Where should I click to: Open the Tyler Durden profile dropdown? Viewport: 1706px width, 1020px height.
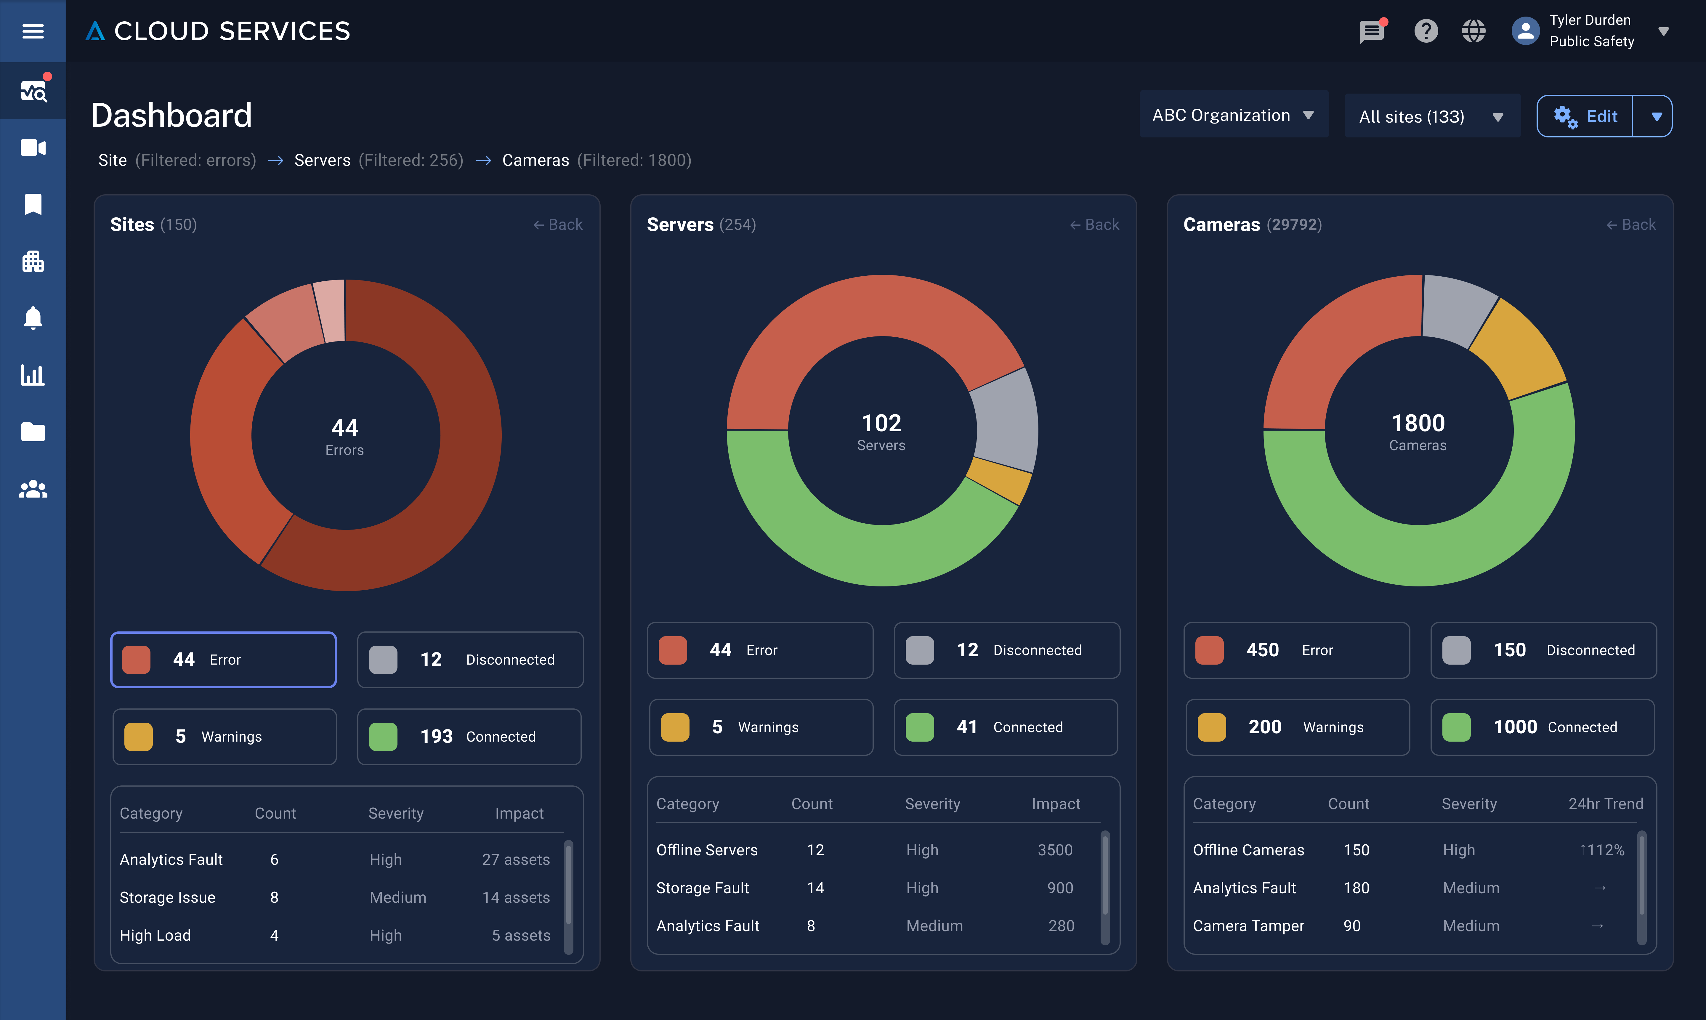[1595, 31]
